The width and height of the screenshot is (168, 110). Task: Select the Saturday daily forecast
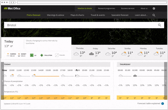click(111, 52)
